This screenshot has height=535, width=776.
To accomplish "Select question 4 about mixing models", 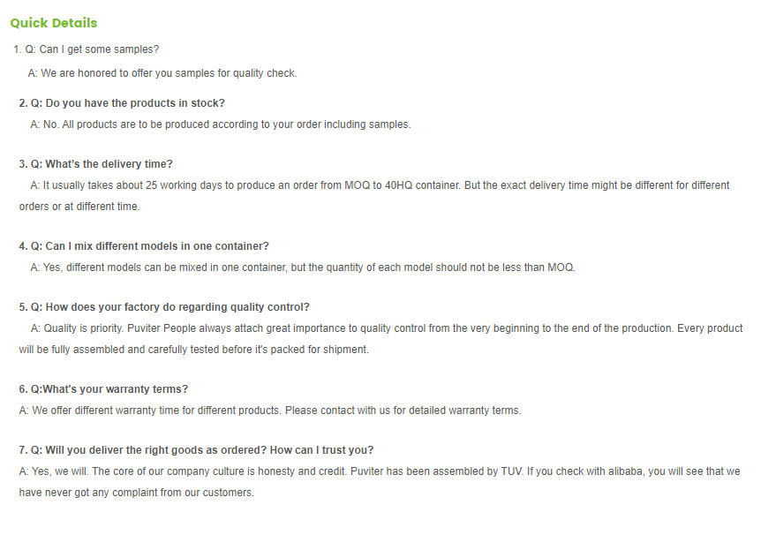I will click(x=144, y=246).
